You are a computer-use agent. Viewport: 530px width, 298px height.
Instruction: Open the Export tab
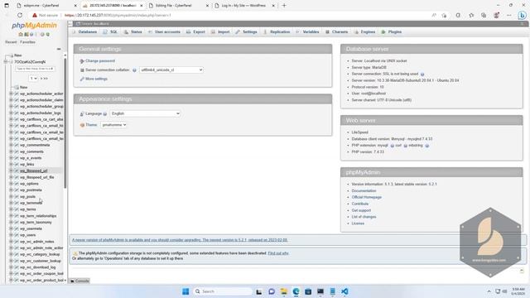click(x=195, y=31)
